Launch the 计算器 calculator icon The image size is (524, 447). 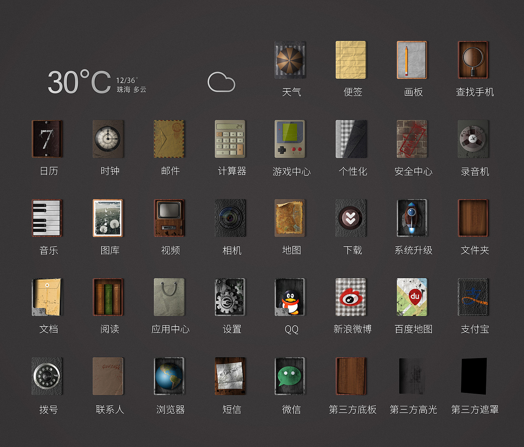(x=230, y=139)
